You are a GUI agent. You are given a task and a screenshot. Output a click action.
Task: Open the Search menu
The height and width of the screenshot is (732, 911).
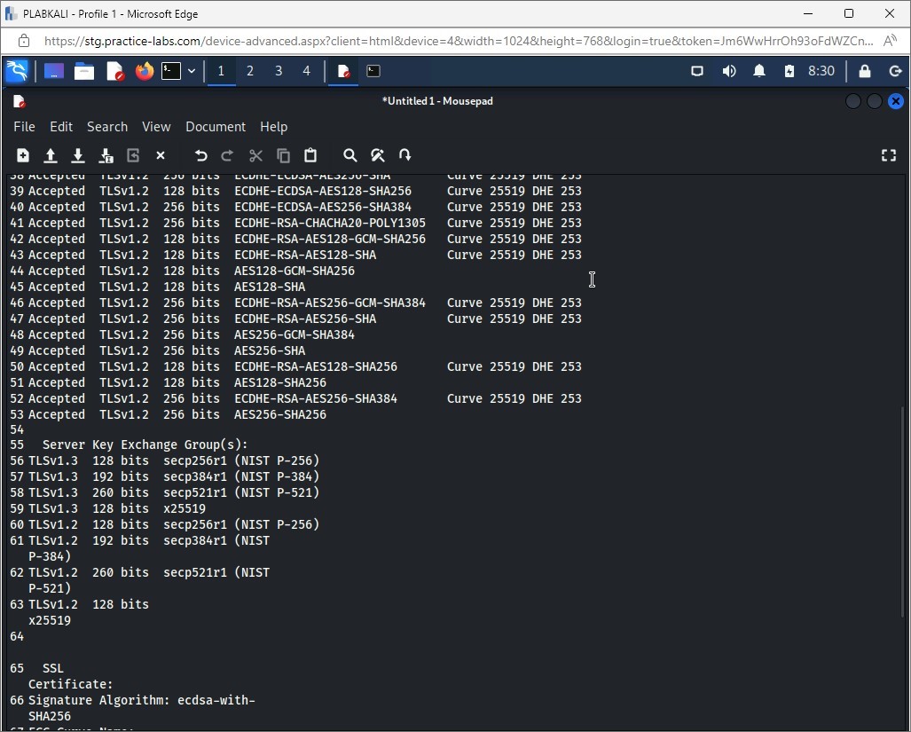pos(107,127)
